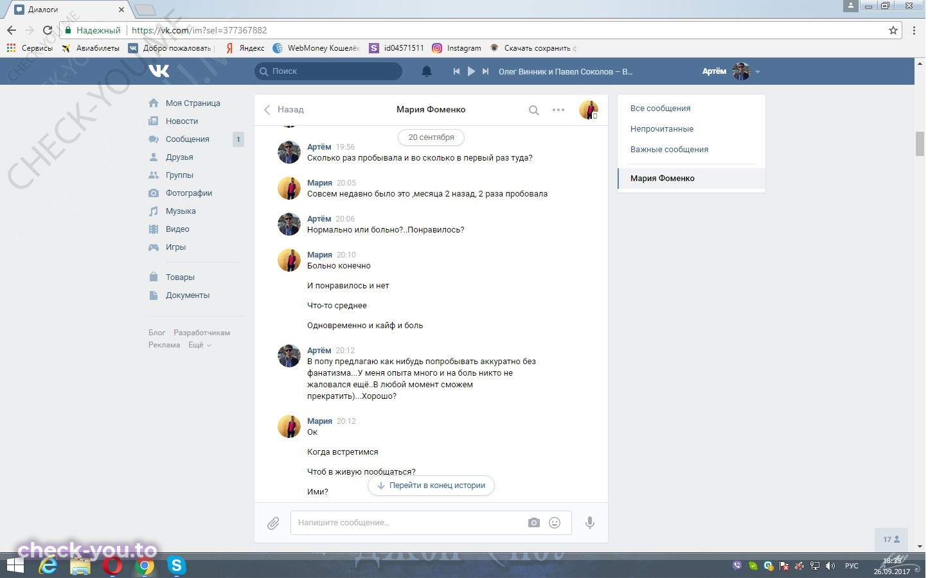Viewport: 928px width, 578px height.
Task: Open Skype from the taskbar
Action: [x=176, y=566]
